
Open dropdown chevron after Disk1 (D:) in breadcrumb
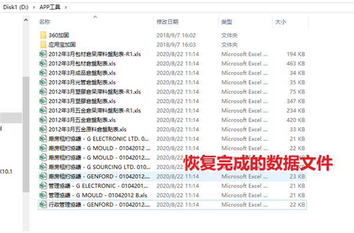(34, 8)
